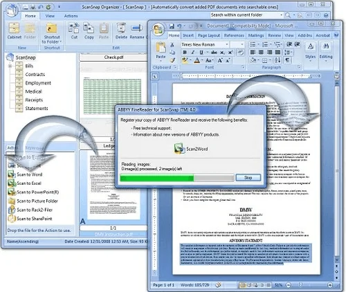Switch to View tab in ScanSnap Organizer
The image size is (346, 292).
(50, 16)
